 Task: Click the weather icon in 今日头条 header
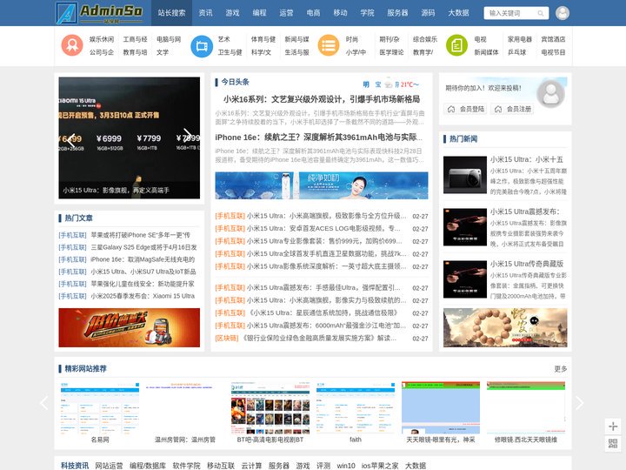coord(388,84)
